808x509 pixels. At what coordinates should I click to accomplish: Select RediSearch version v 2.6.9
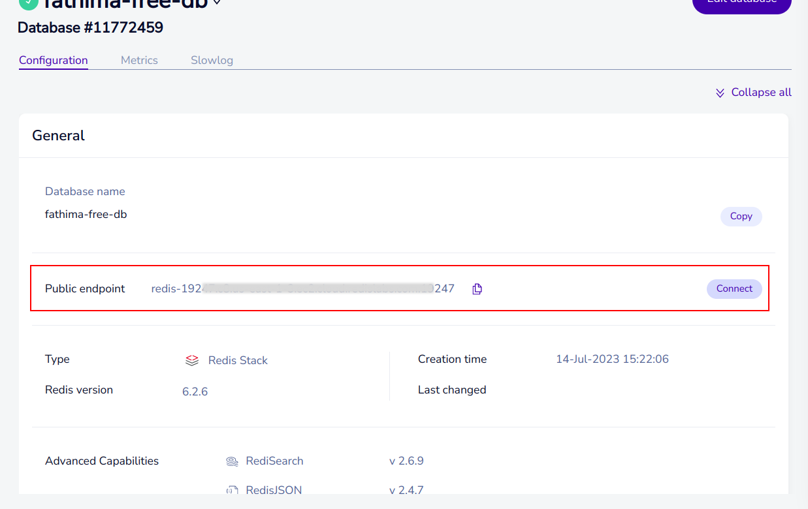406,461
